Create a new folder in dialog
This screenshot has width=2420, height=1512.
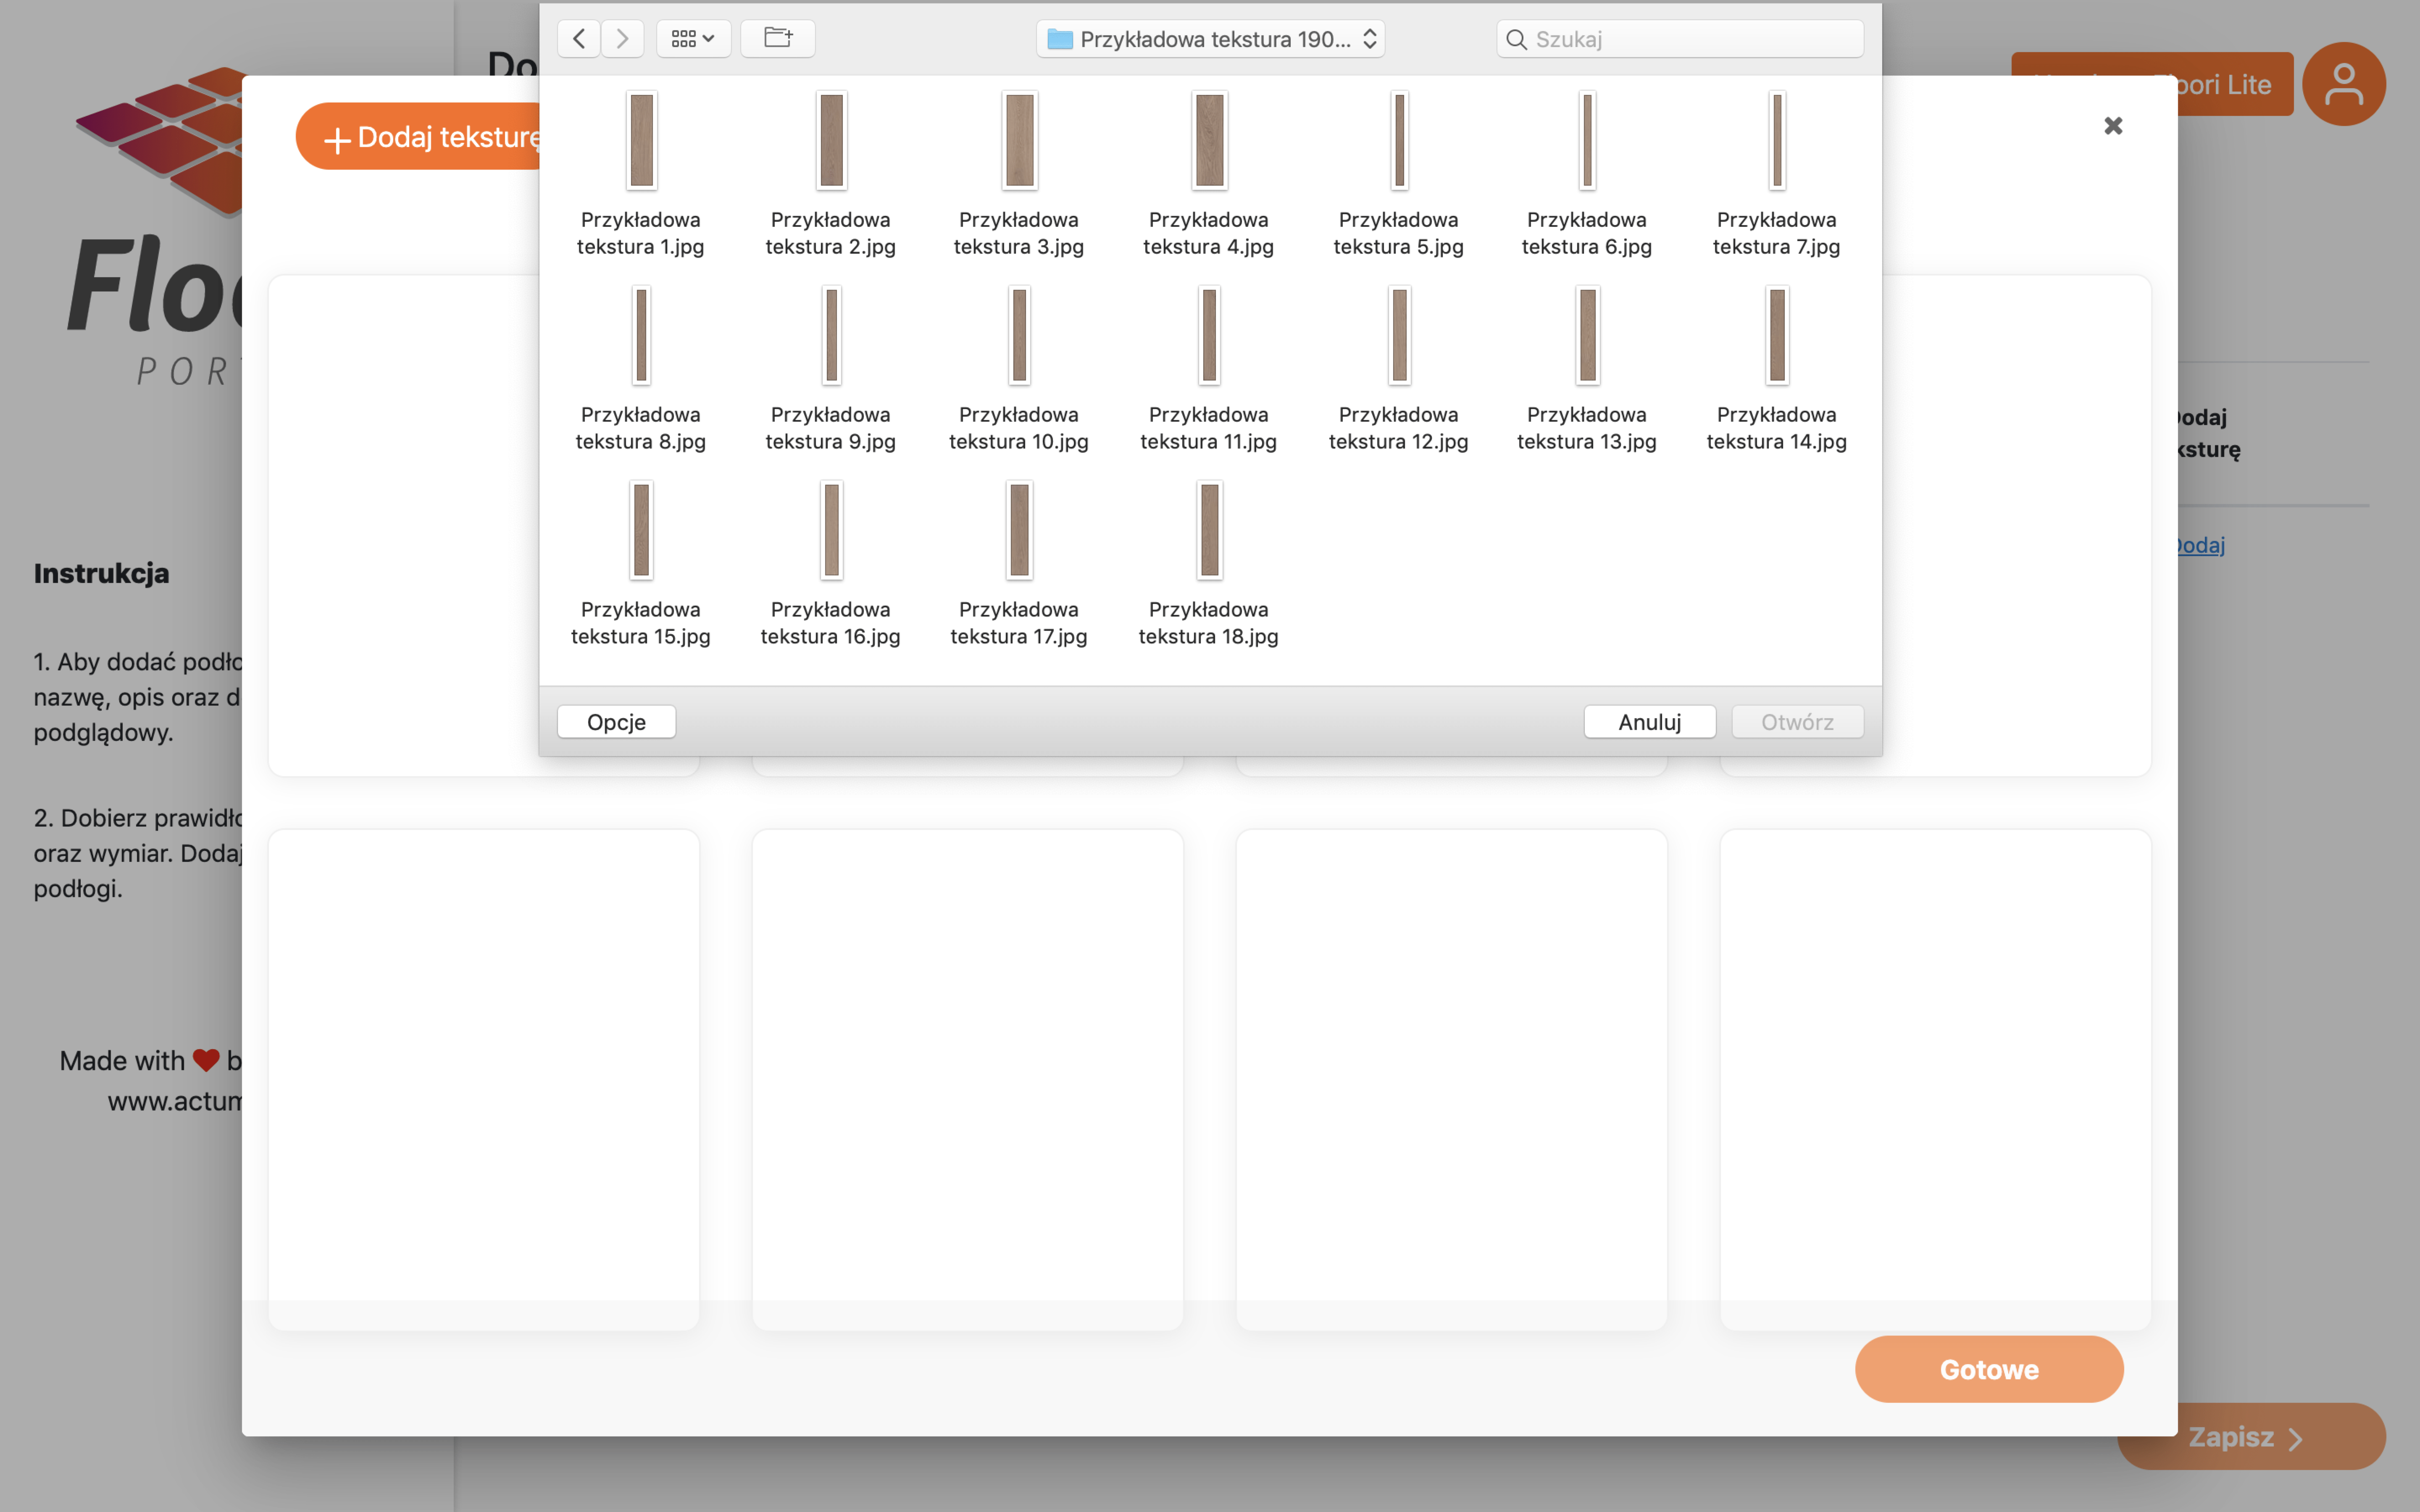coord(778,39)
